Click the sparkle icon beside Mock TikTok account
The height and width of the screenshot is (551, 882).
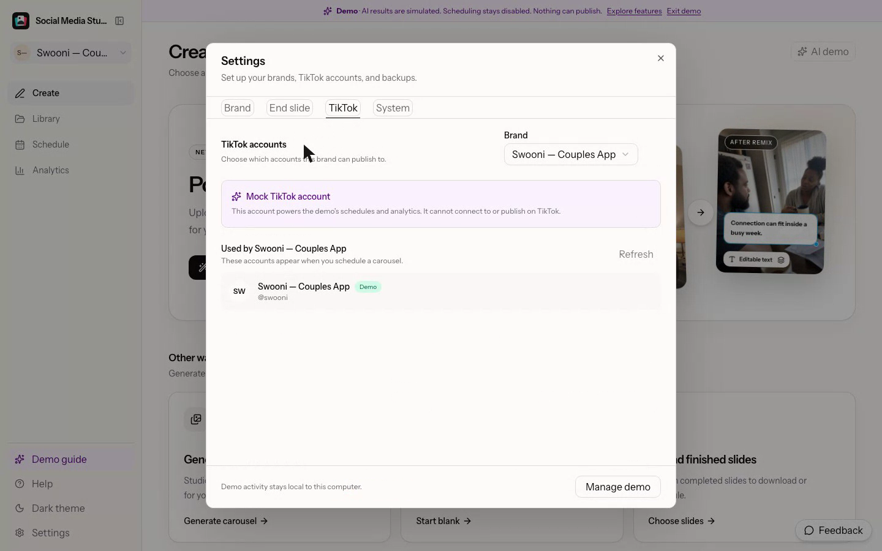click(236, 197)
